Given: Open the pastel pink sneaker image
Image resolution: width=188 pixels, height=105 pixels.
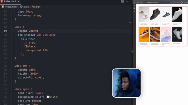Looking at the screenshot, I should (x=166, y=34).
